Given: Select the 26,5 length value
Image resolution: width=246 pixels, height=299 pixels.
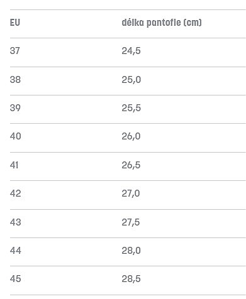Looking at the screenshot, I should pos(131,165).
